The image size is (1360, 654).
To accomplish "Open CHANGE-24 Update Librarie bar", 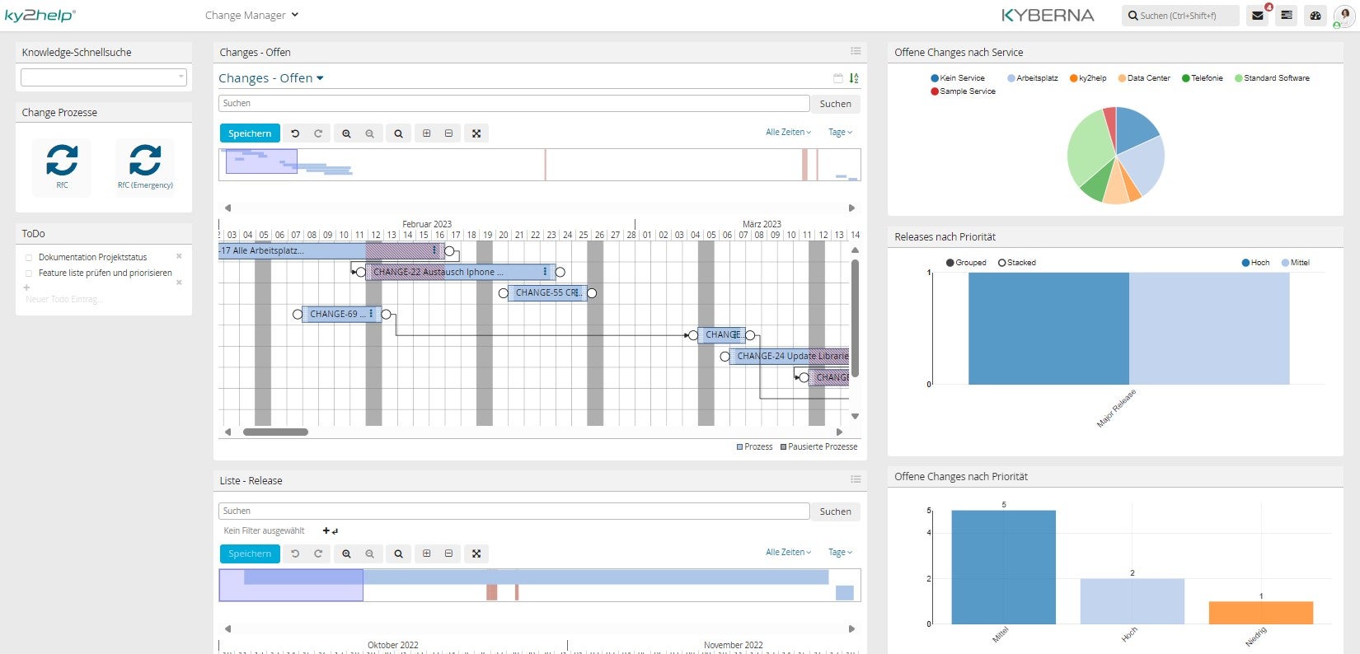I will (x=789, y=356).
